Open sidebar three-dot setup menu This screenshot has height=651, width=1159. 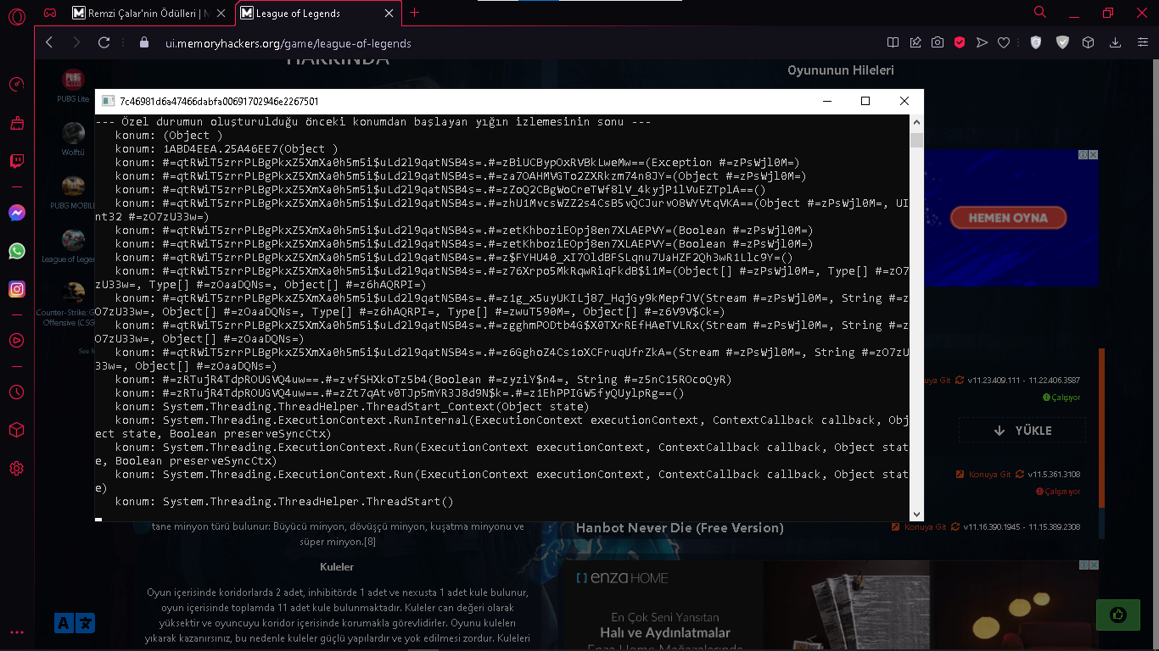[x=16, y=632]
